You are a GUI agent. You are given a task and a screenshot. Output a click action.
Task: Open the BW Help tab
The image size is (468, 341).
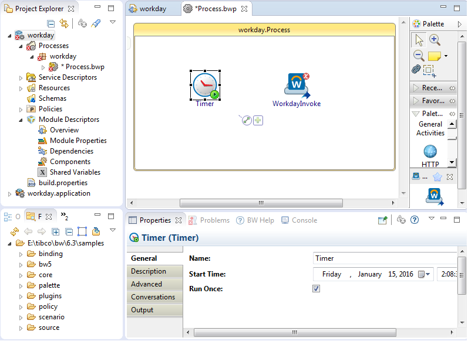pos(255,220)
